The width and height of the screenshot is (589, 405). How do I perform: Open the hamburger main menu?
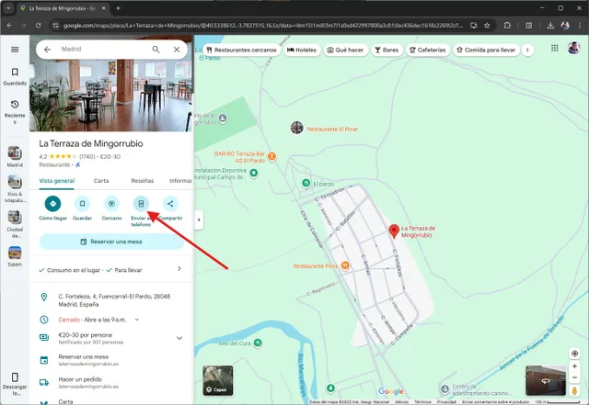tap(15, 49)
